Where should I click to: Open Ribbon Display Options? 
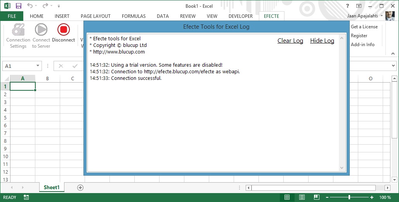click(359, 6)
